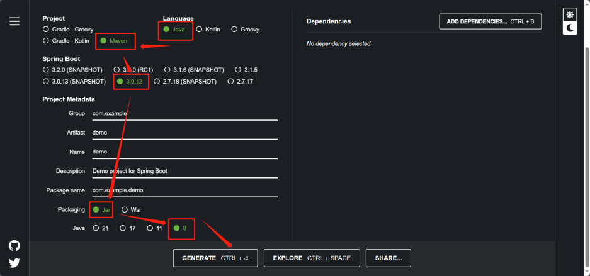The width and height of the screenshot is (590, 276).
Task: Choose Kotlin as language
Action: tap(208, 30)
